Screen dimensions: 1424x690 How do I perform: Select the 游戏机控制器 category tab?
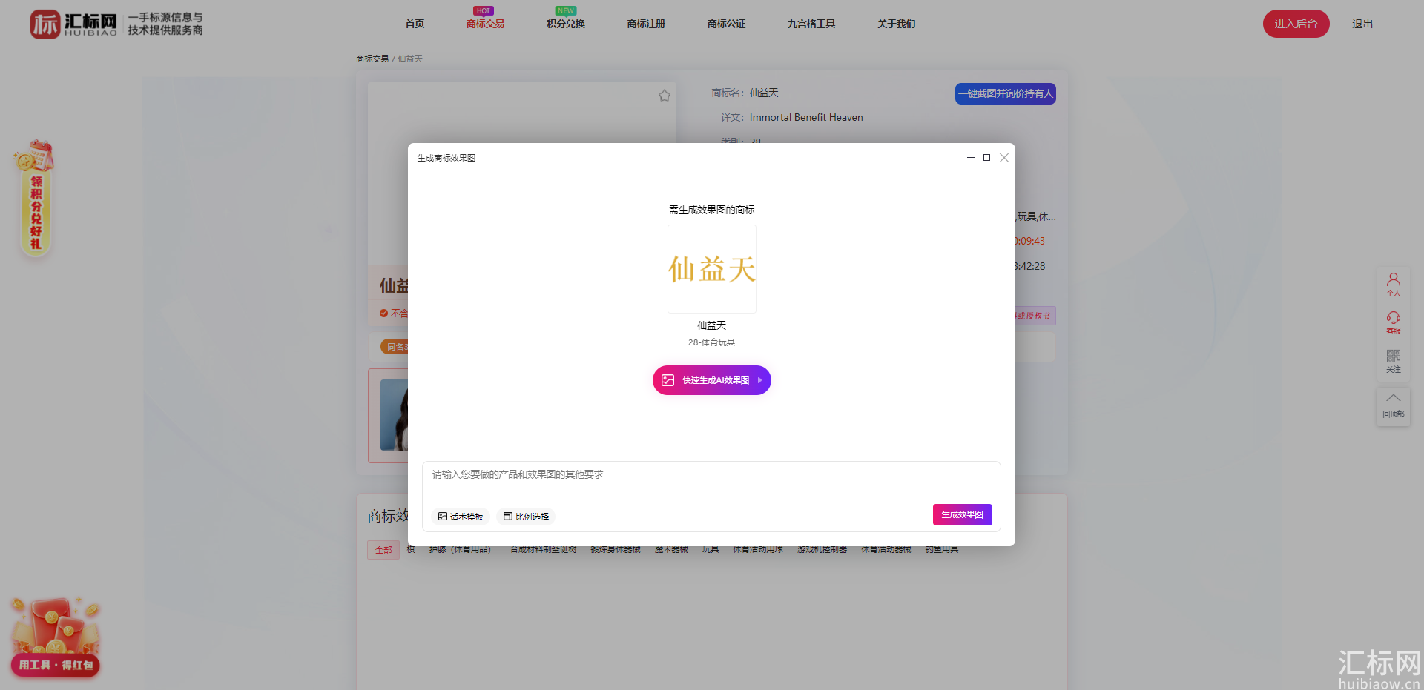click(823, 550)
